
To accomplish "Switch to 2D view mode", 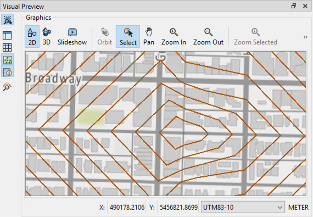I will (32, 36).
